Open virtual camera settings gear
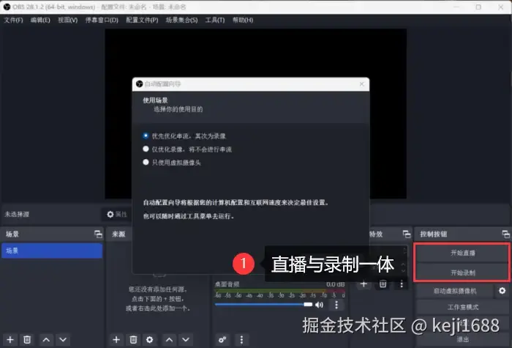Image resolution: width=512 pixels, height=348 pixels. point(502,290)
